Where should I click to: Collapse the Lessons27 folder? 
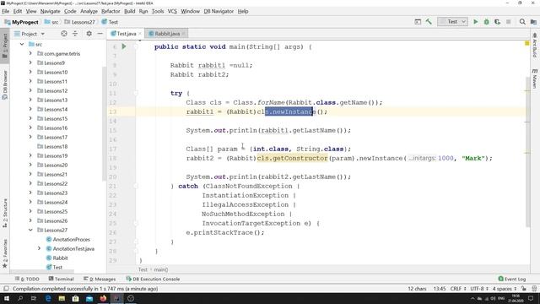coord(30,230)
